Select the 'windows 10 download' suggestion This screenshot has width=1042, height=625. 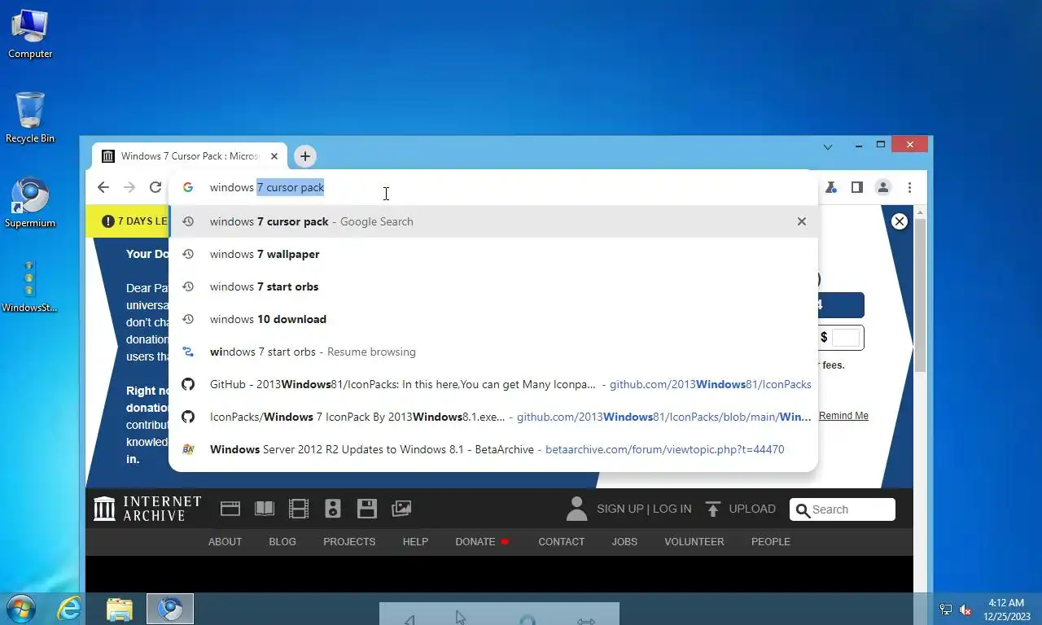coord(493,319)
